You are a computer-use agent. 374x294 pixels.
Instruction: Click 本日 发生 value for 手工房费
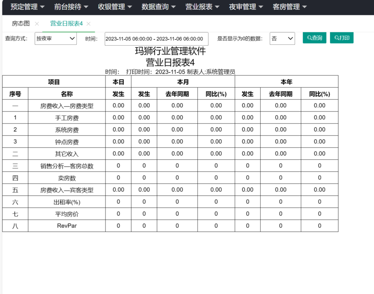click(x=118, y=117)
